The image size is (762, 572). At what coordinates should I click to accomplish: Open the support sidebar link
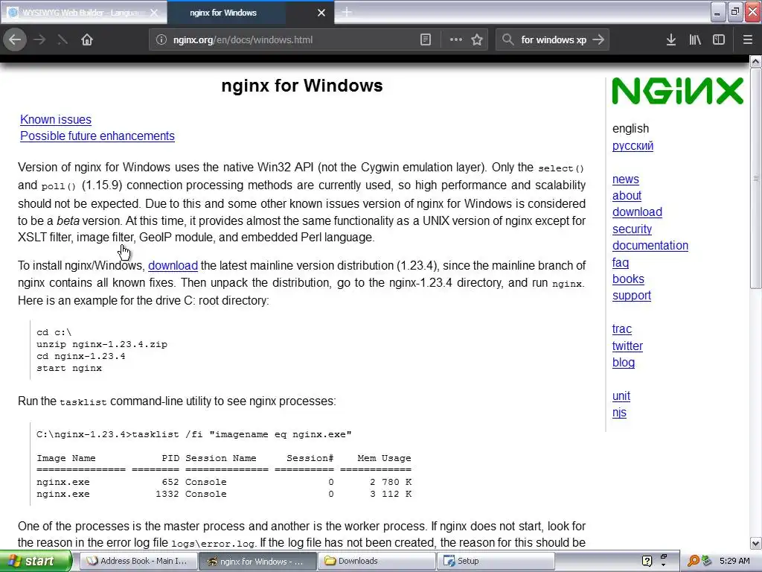632,296
